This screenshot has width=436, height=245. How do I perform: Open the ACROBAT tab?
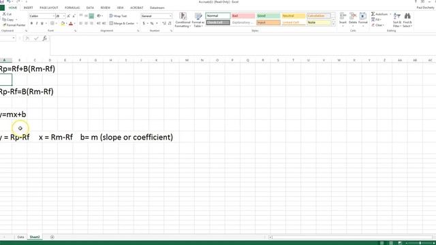[136, 7]
